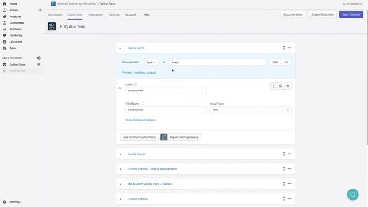Click the Field Name input field
The width and height of the screenshot is (368, 207).
[x=166, y=110]
